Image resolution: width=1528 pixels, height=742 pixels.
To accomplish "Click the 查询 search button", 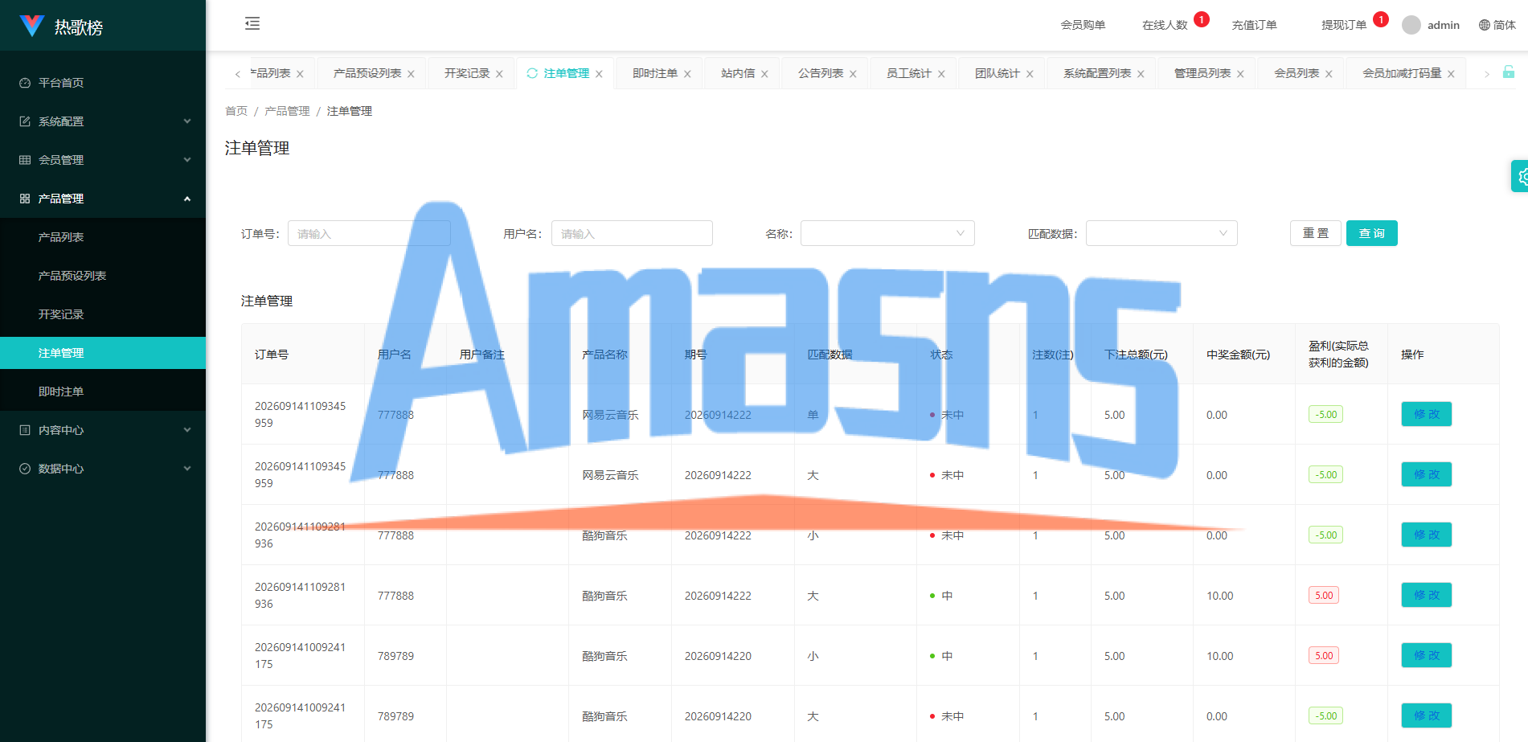I will tap(1371, 233).
